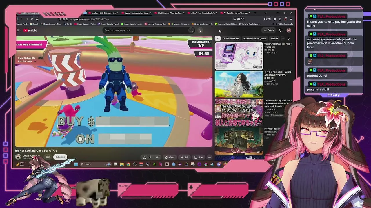Show more video category chips arrow

[x=289, y=38]
